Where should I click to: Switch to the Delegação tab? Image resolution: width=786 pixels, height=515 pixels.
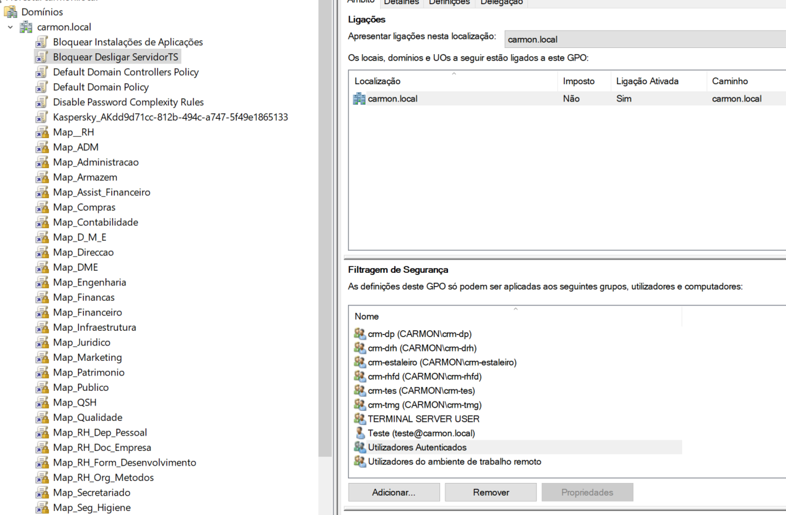pyautogui.click(x=501, y=3)
